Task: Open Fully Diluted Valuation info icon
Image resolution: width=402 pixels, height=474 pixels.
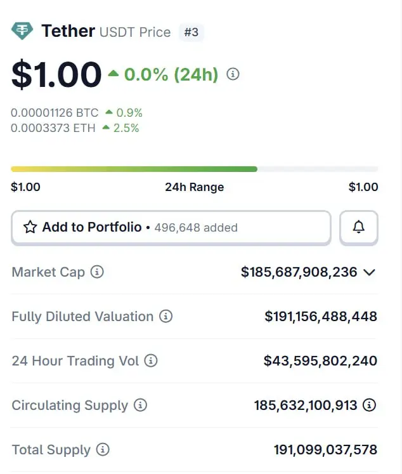Action: (165, 316)
